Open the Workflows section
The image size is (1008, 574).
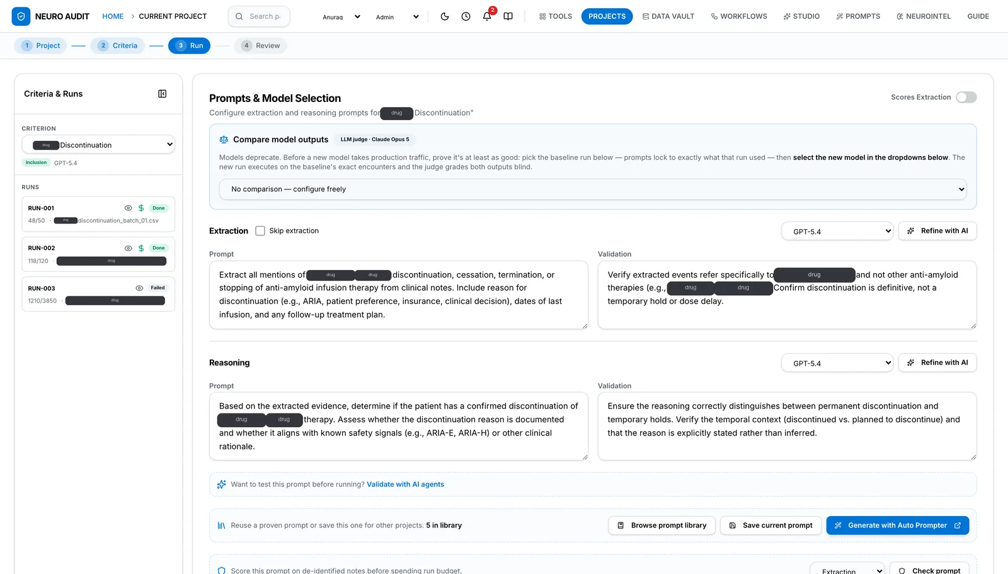click(739, 16)
